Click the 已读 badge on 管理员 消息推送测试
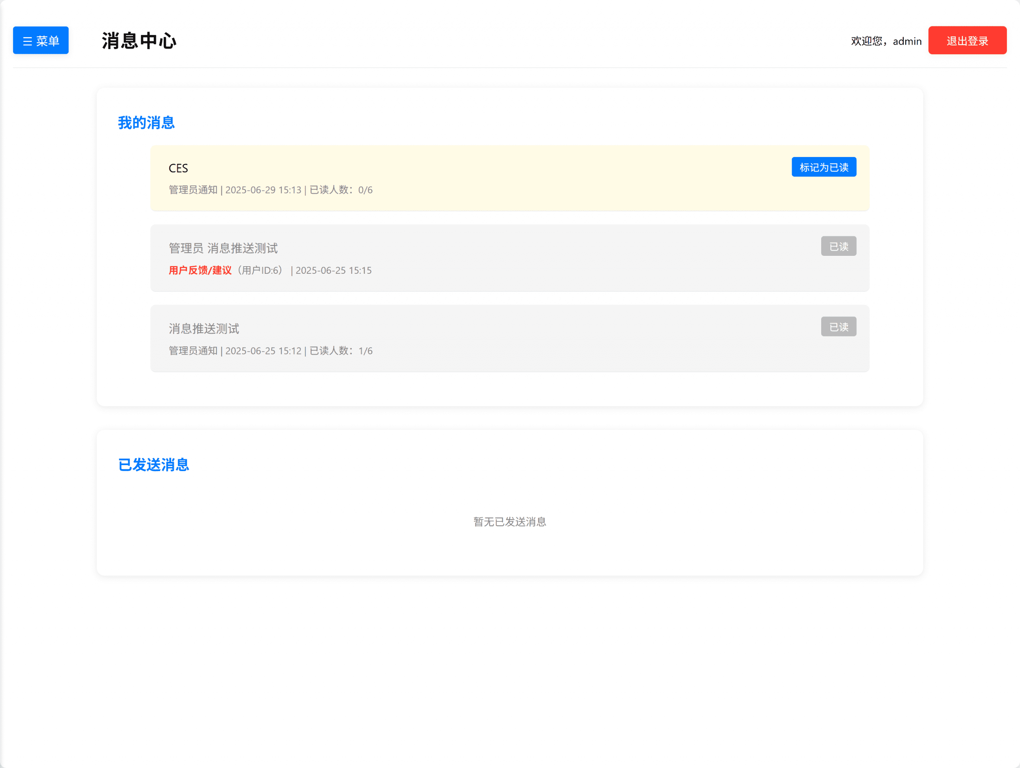The height and width of the screenshot is (768, 1020). click(x=838, y=246)
